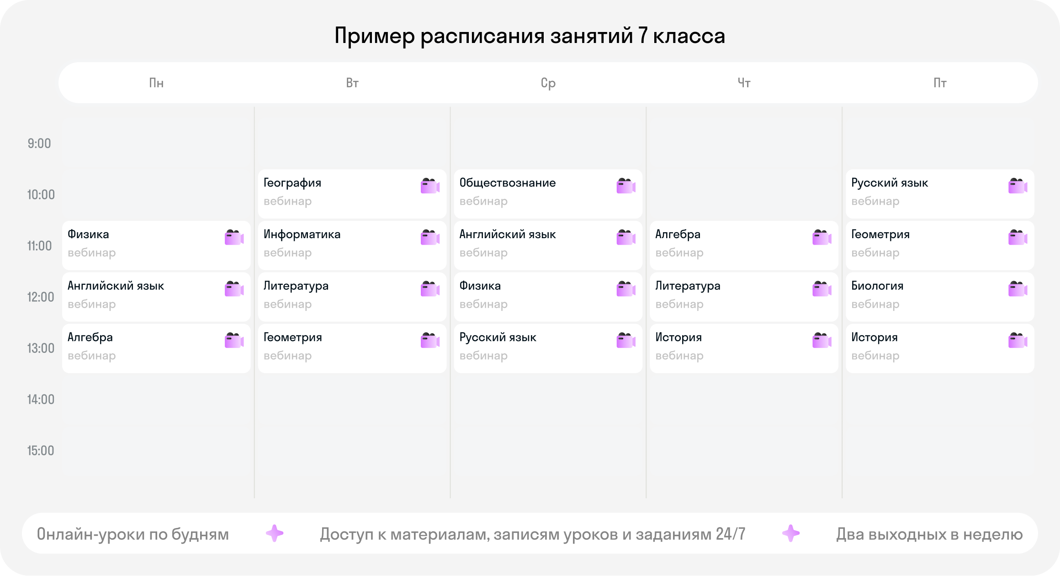Select the Ср day column header
This screenshot has width=1060, height=576.
click(x=548, y=83)
